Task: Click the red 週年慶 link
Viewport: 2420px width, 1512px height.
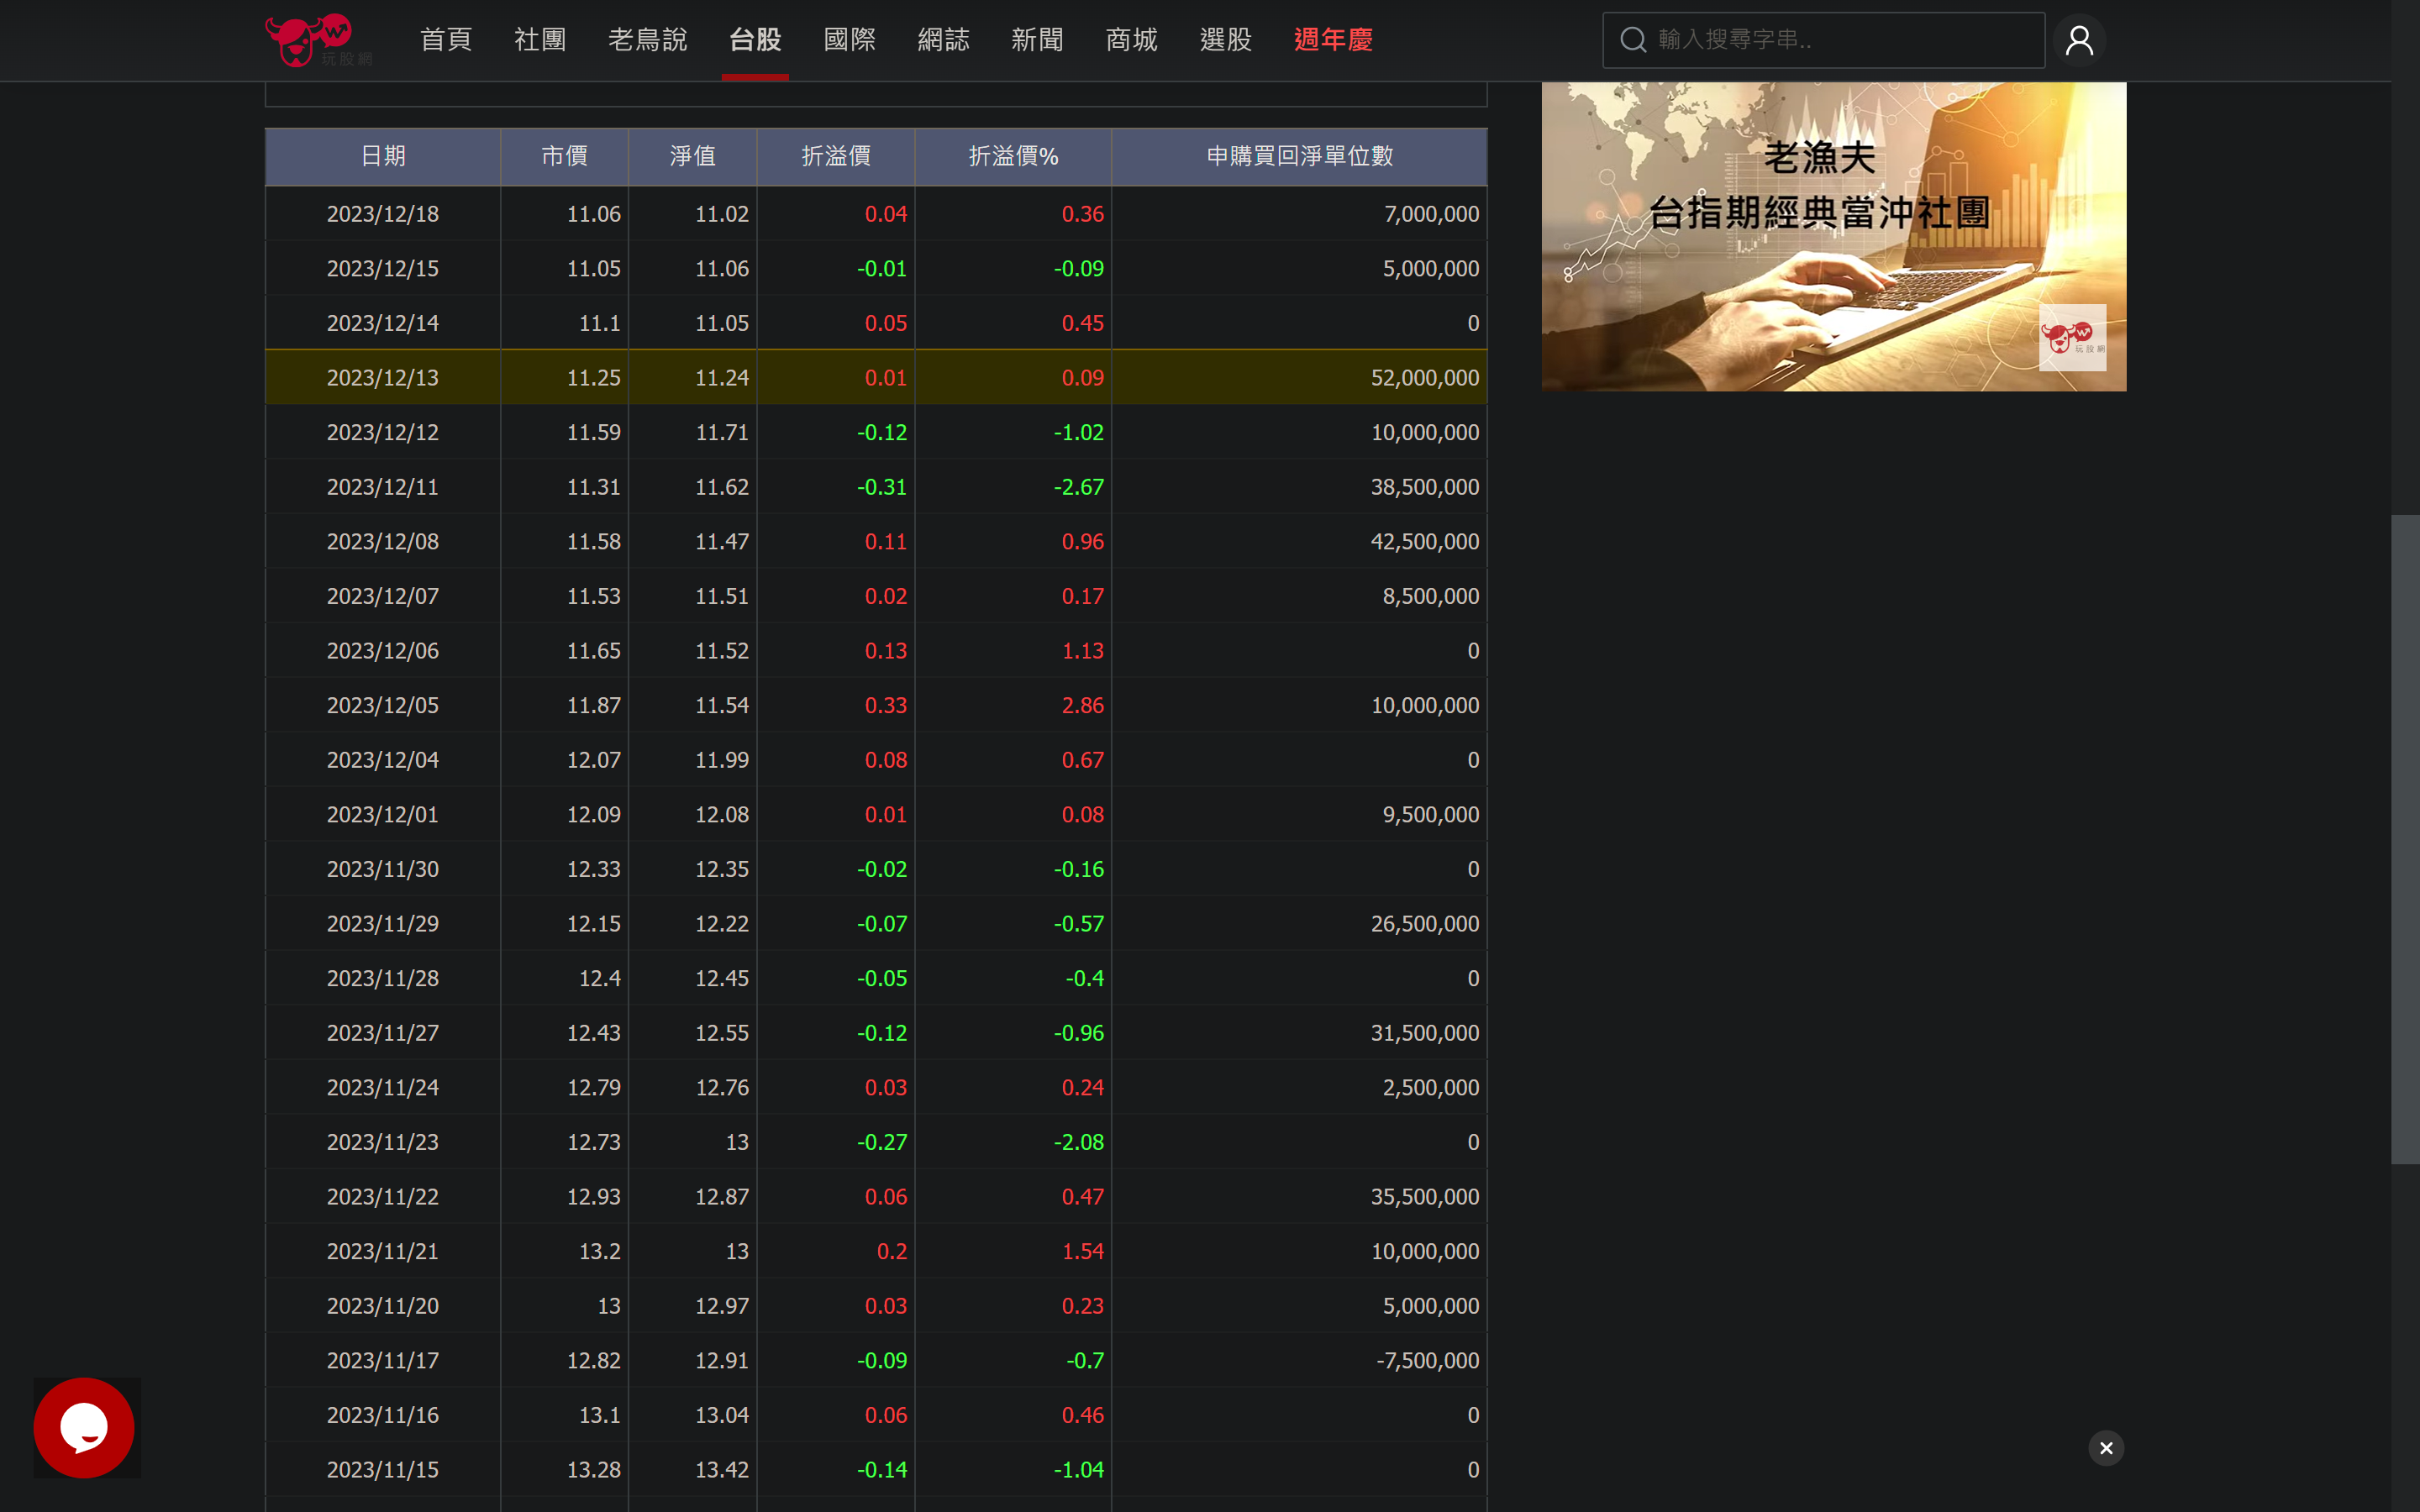Action: click(x=1333, y=40)
